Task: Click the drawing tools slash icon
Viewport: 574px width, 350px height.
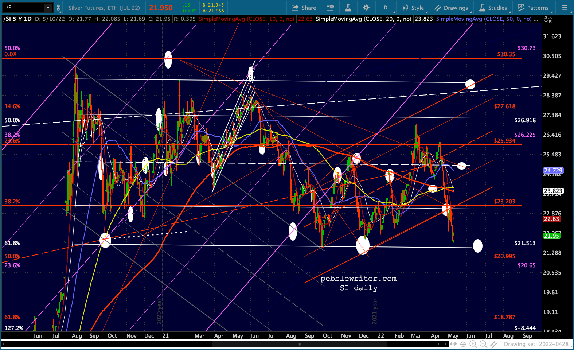Action: (493, 344)
